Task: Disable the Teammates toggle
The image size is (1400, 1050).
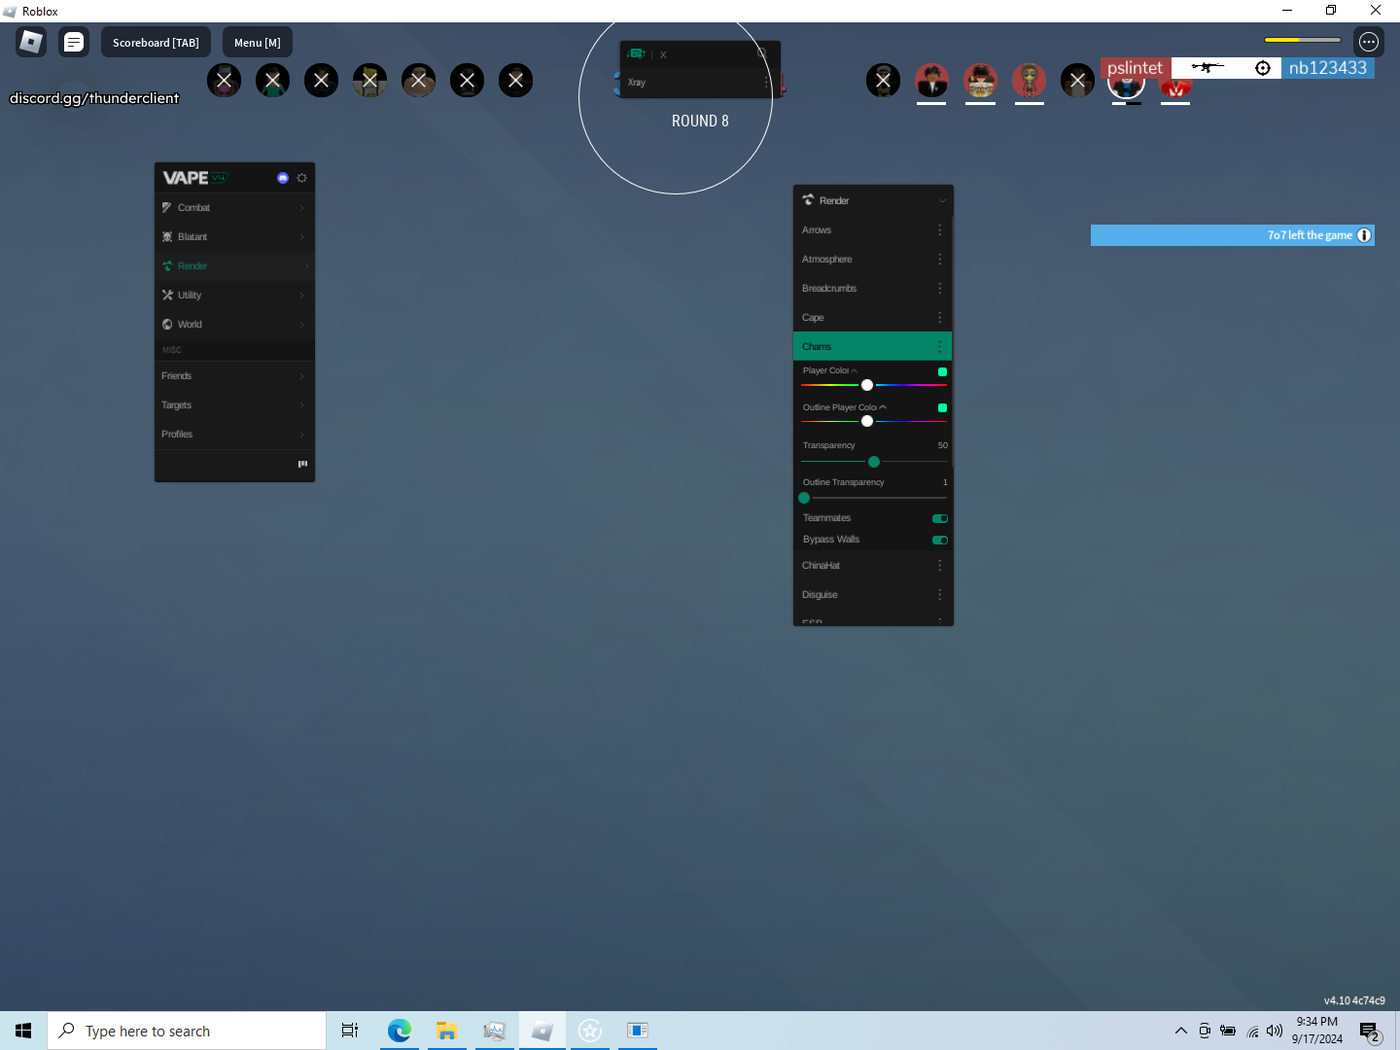Action: 940,518
